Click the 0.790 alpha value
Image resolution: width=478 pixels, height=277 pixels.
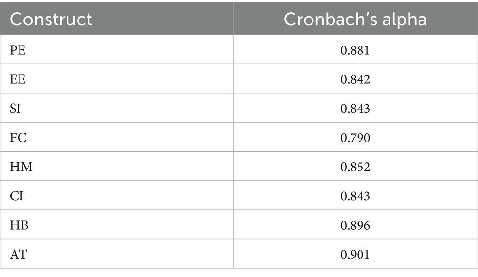(x=355, y=138)
